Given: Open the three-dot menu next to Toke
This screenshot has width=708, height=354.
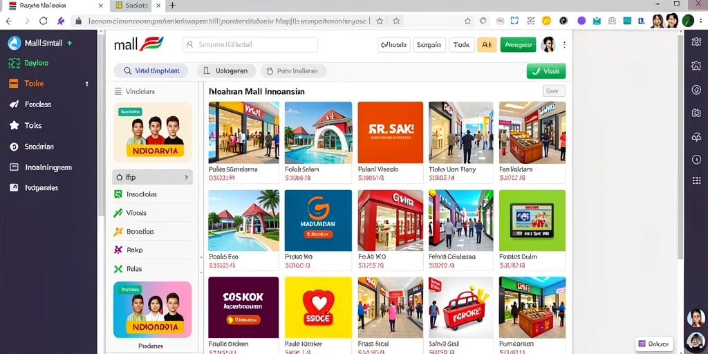Looking at the screenshot, I should 86,84.
